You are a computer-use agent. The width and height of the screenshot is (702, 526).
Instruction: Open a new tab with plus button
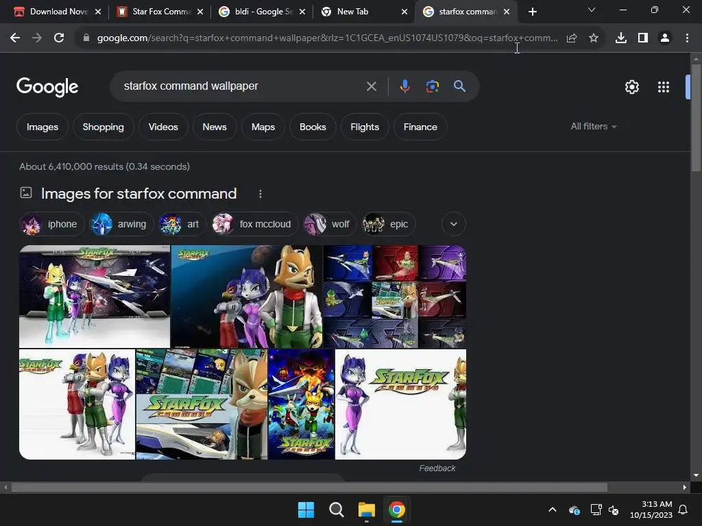click(532, 12)
